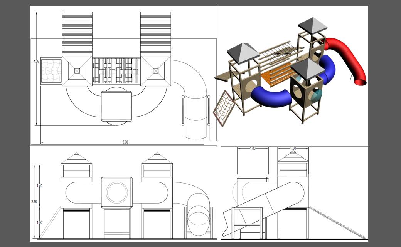This screenshot has height=247, width=401.
Task: Click the 5.60 width dimension label
Action: (125, 142)
